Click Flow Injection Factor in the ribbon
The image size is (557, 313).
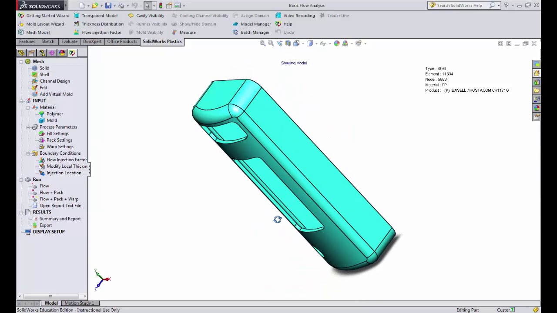point(97,32)
